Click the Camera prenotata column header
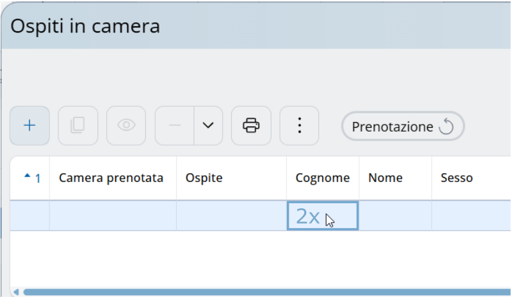 click(x=111, y=178)
